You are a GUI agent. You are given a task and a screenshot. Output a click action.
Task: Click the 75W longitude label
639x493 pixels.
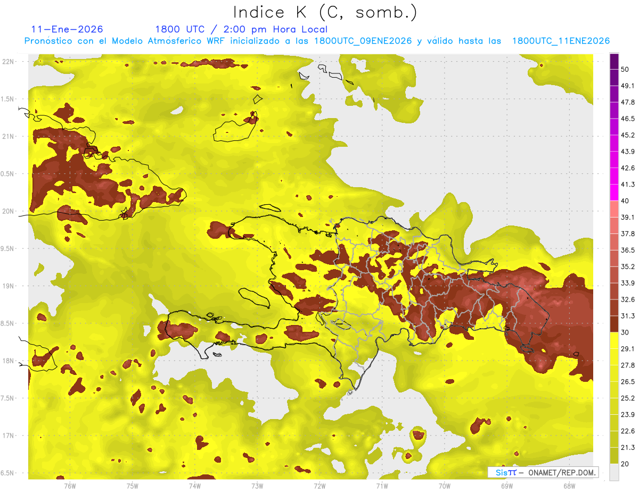pyautogui.click(x=133, y=486)
